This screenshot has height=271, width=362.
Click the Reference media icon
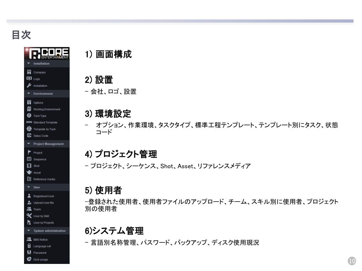29,179
